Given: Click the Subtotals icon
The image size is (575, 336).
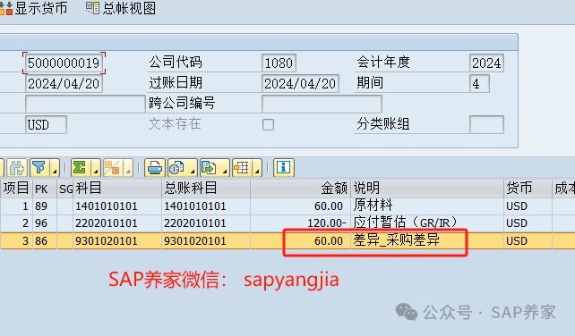Looking at the screenshot, I should 113,168.
